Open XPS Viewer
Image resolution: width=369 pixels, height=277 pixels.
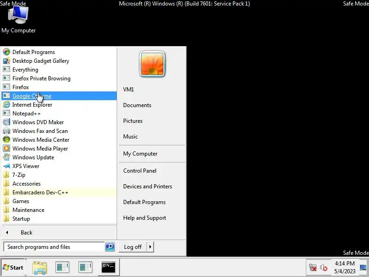point(59,166)
